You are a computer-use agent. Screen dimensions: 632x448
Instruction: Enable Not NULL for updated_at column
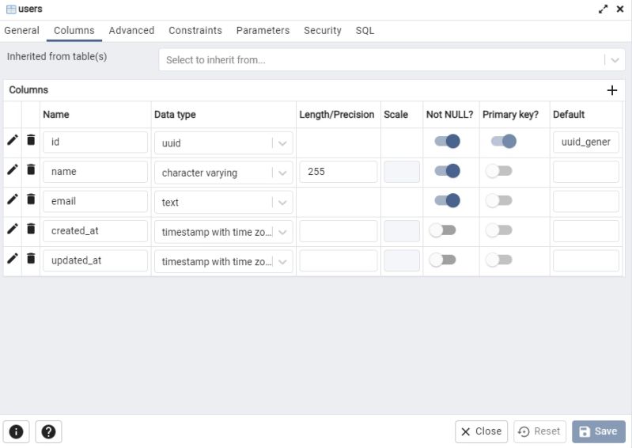(443, 260)
